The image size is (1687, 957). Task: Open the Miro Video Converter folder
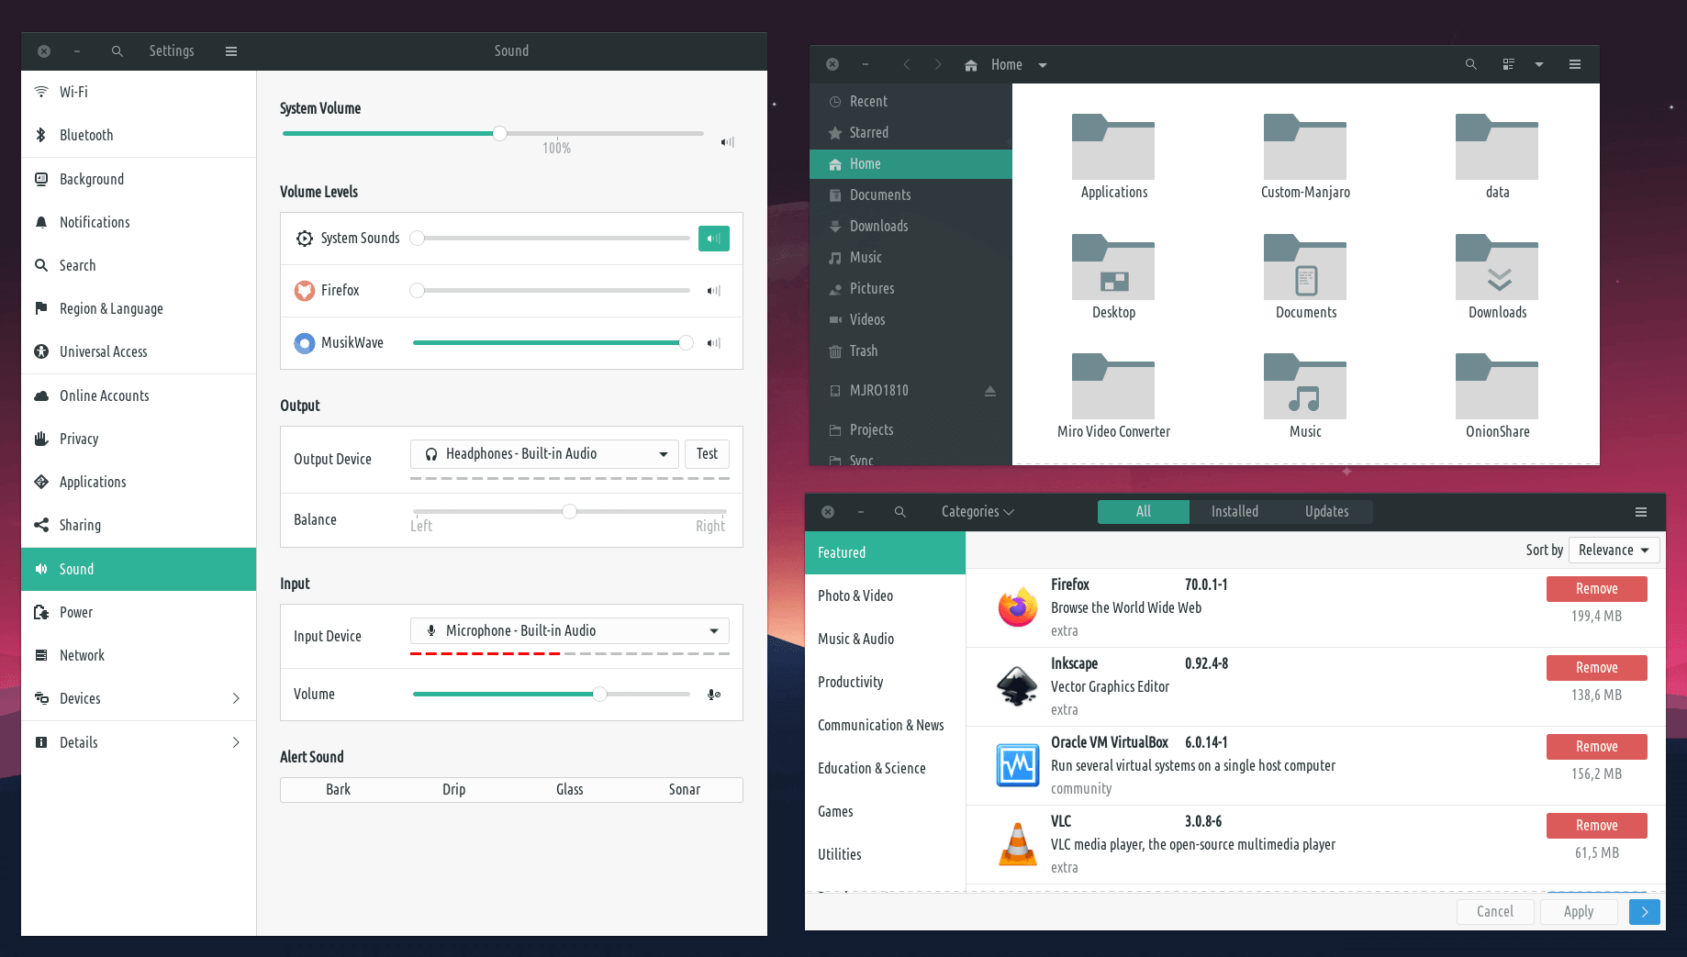pos(1112,396)
